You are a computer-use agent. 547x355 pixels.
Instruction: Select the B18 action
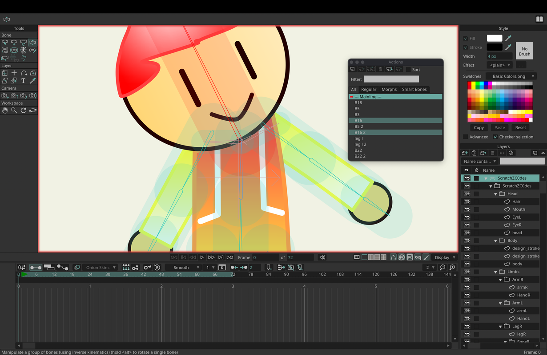coord(395,103)
